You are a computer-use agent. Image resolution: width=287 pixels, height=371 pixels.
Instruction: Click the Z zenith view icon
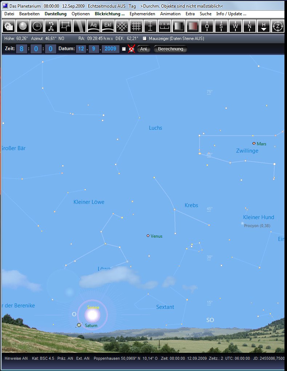point(278,26)
